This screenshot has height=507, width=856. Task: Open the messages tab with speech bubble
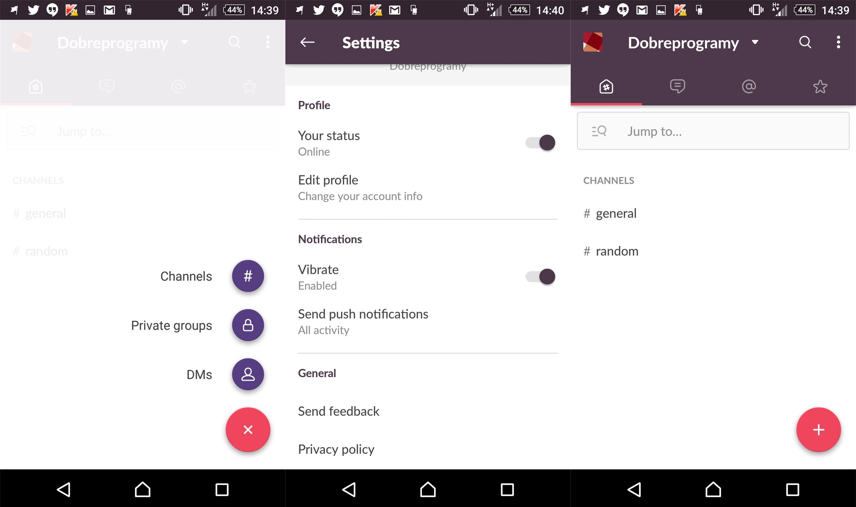[677, 86]
